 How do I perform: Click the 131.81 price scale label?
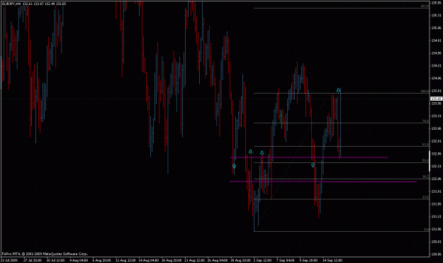(436, 191)
